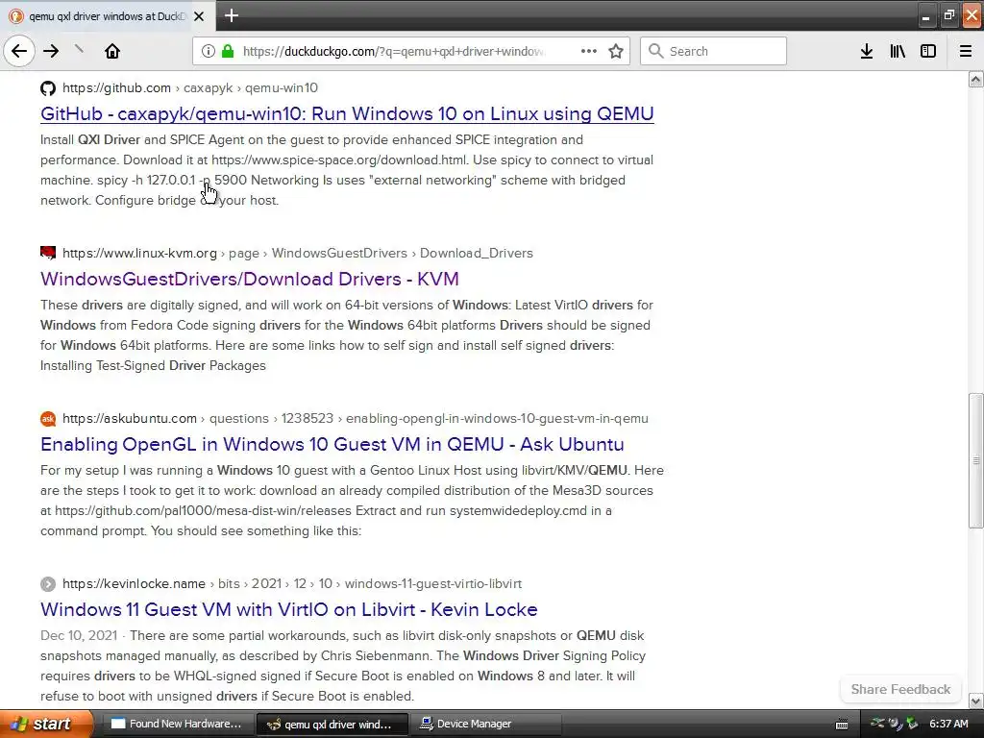Image resolution: width=984 pixels, height=738 pixels.
Task: Open the browser home page
Action: pyautogui.click(x=112, y=51)
